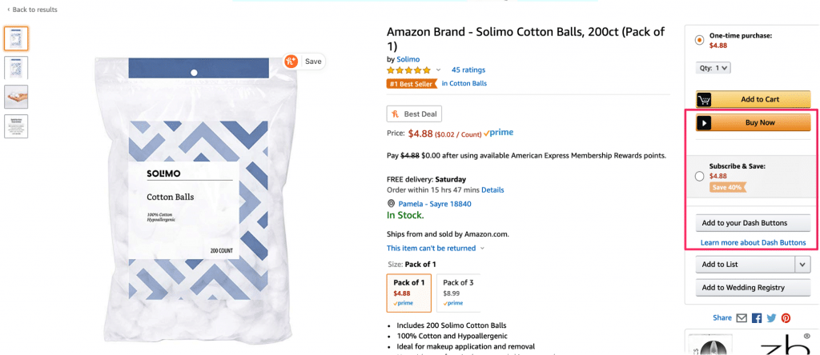This screenshot has width=820, height=355.
Task: Share product on Facebook icon
Action: click(757, 318)
